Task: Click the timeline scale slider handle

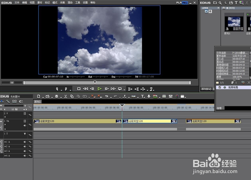Action: coord(25,106)
